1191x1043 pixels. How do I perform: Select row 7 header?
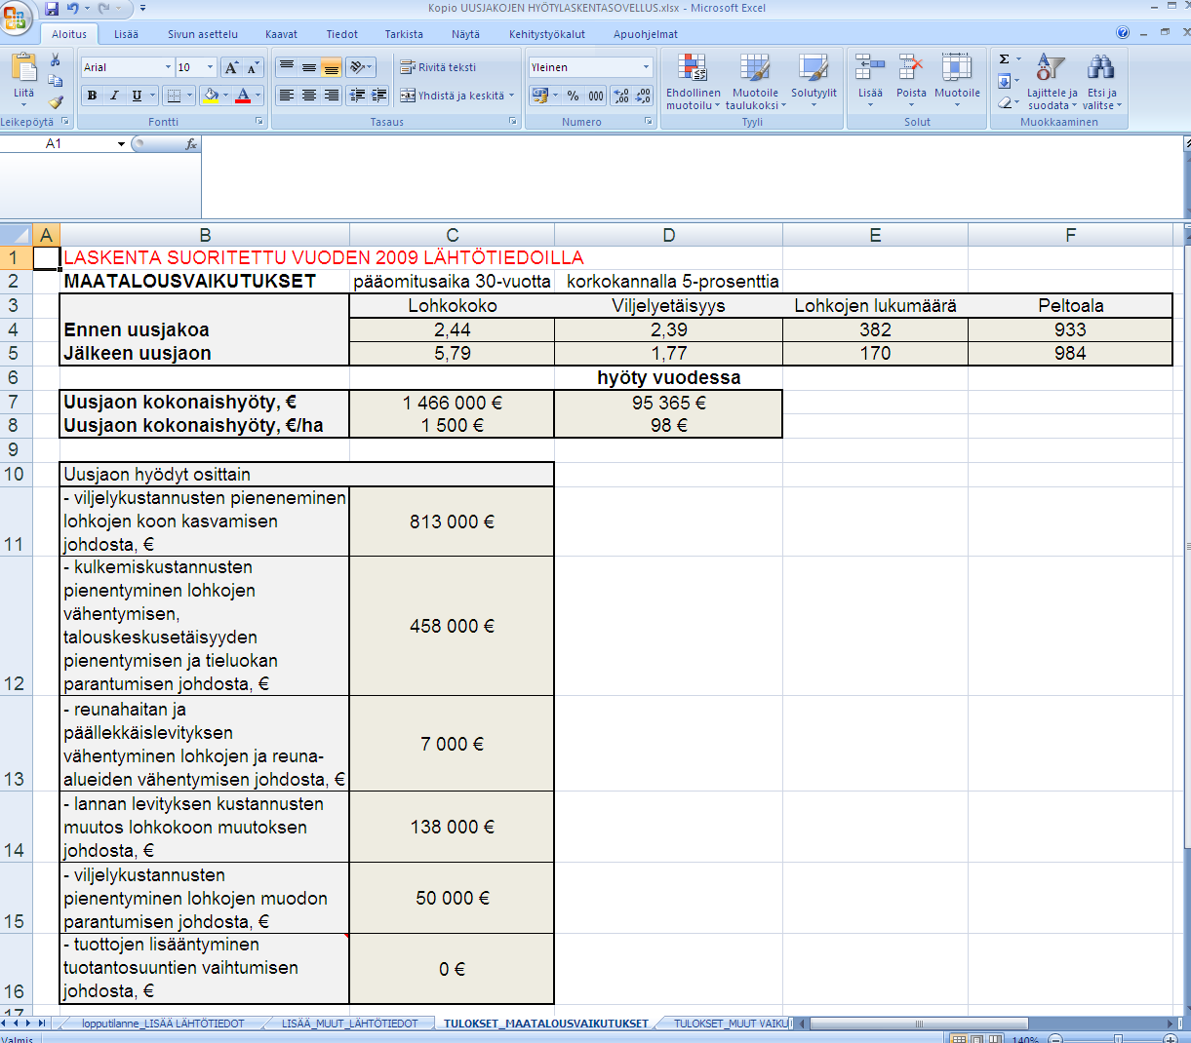click(15, 403)
